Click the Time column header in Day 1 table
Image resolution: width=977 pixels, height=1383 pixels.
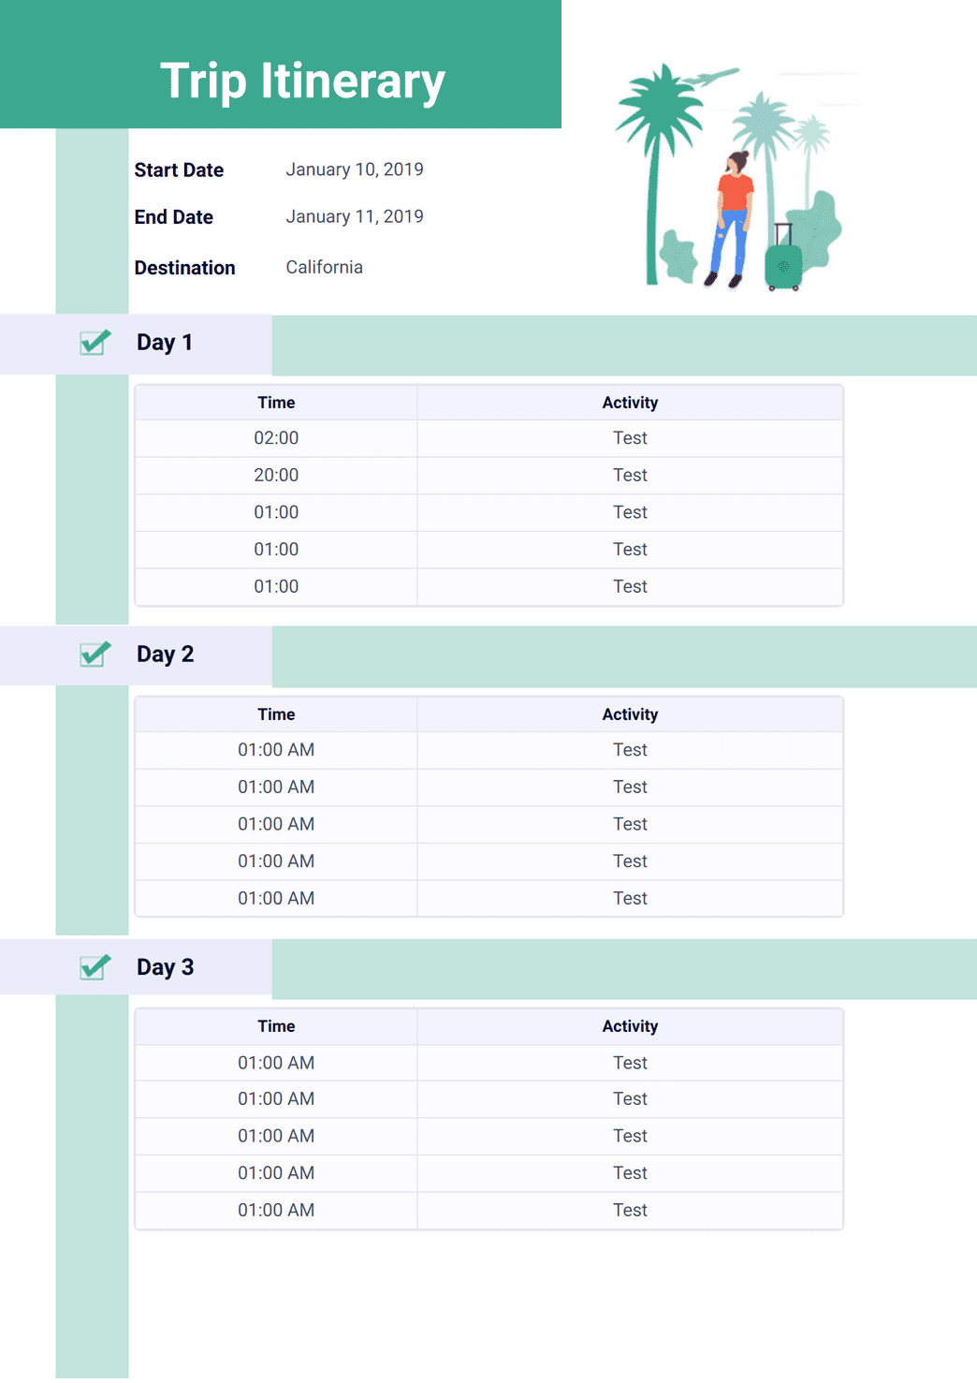(x=276, y=403)
